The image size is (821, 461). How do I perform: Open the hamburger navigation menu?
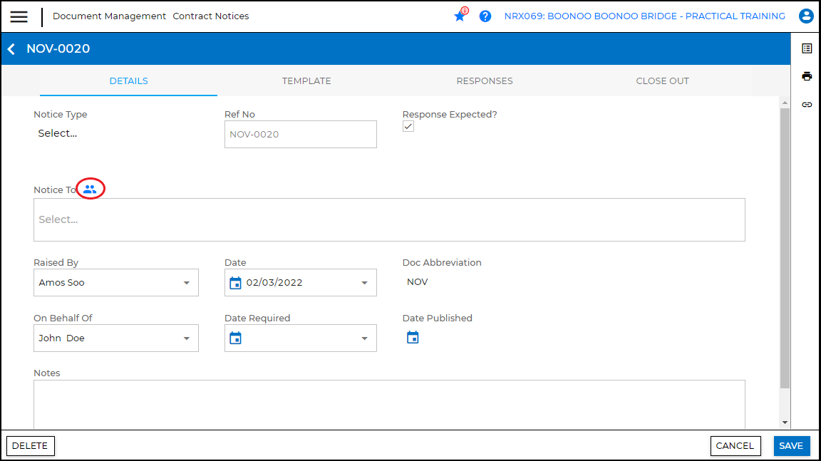(19, 16)
